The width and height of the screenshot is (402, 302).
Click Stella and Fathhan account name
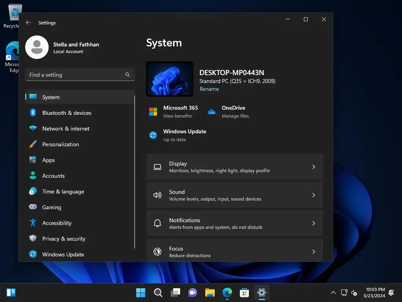pos(76,44)
